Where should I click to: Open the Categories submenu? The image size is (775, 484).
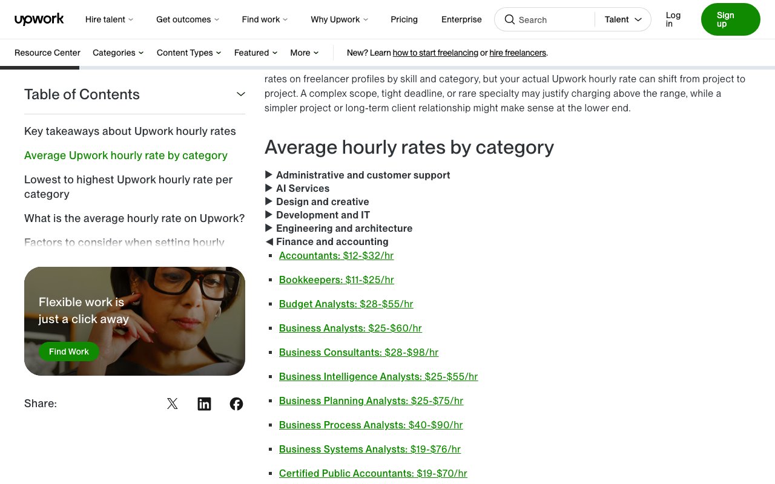point(118,53)
